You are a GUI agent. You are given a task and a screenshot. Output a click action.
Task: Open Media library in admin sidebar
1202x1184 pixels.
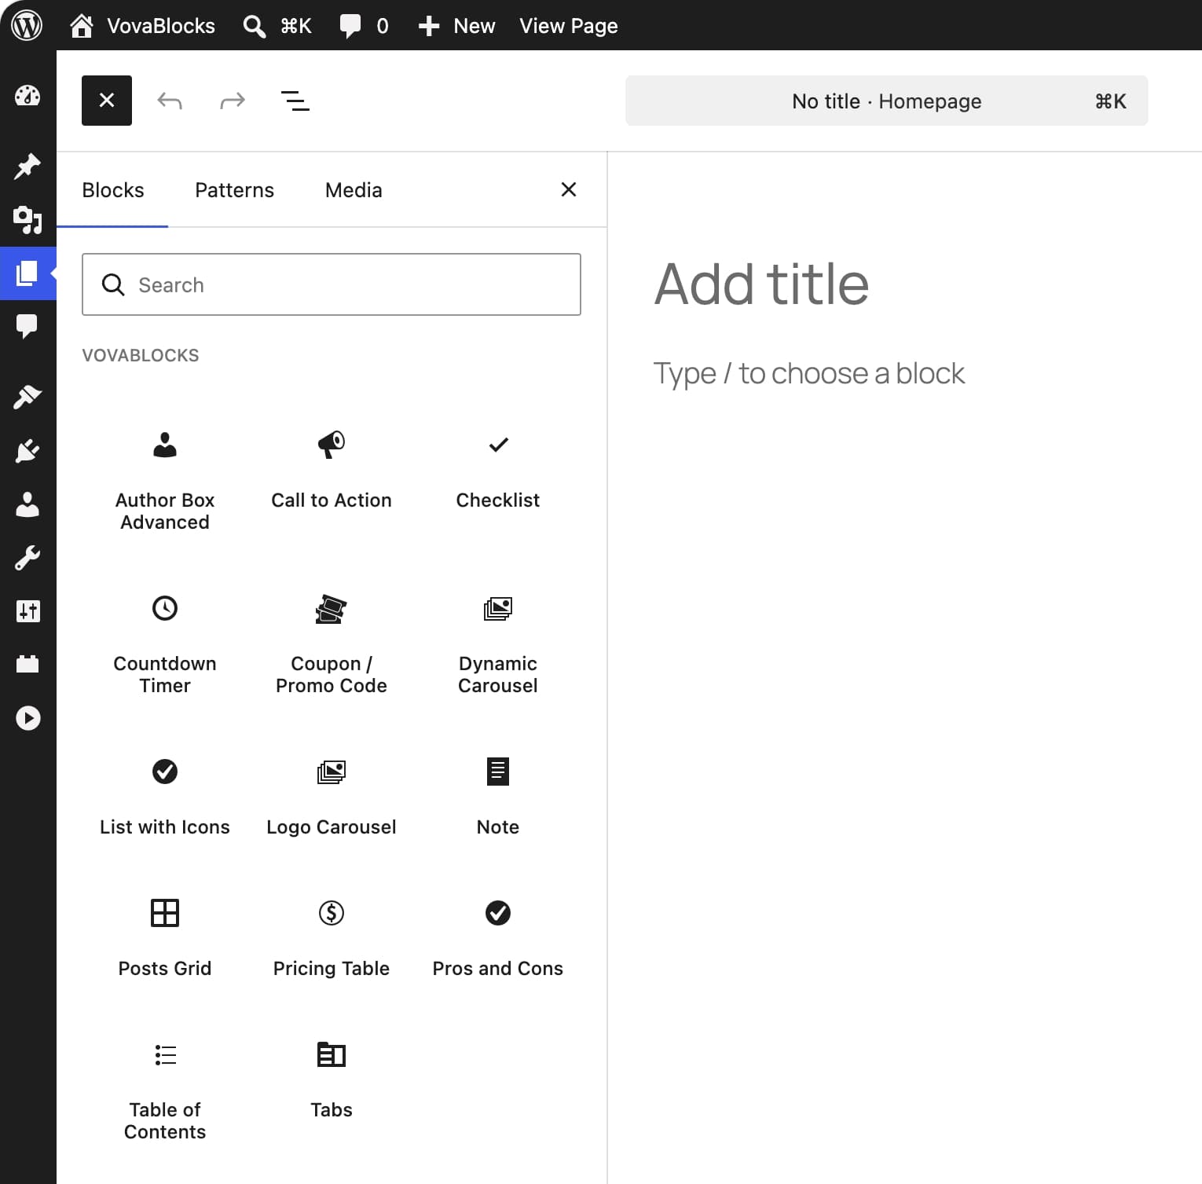[27, 220]
